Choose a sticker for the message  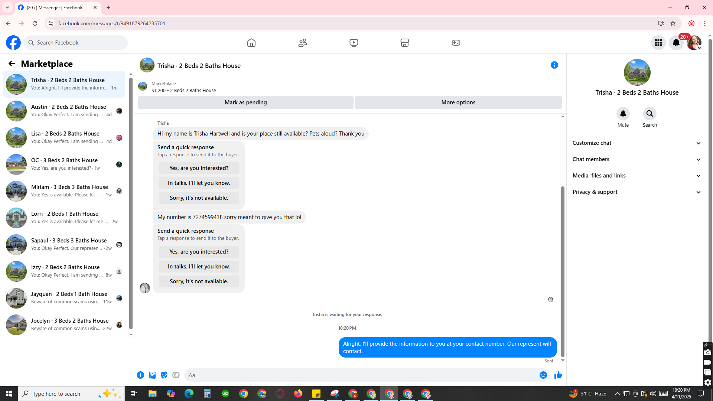coord(164,375)
